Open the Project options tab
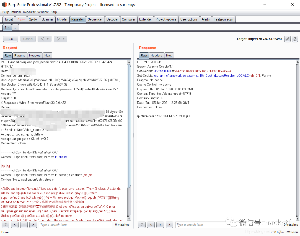 [166, 19]
